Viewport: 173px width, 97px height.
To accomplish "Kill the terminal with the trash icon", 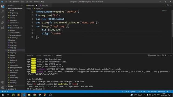I will coord(165,56).
